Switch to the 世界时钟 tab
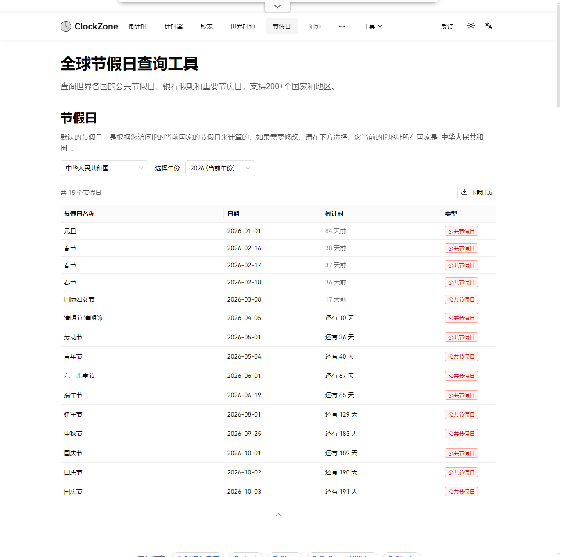The width and height of the screenshot is (561, 557). click(x=242, y=26)
